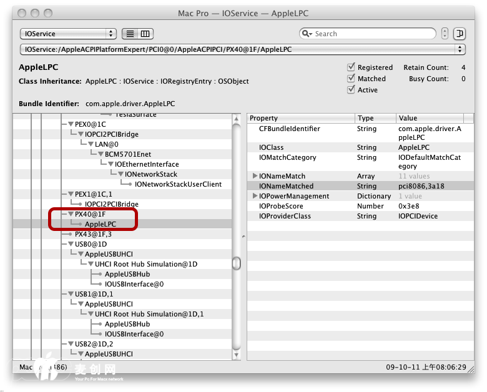
Task: Sort by the Type column header
Action: [375, 118]
